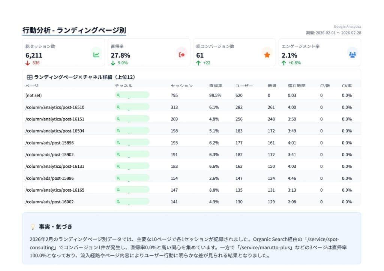Click the magnifier icon in the (not set) row
This screenshot has width=384, height=271.
pyautogui.click(x=118, y=95)
